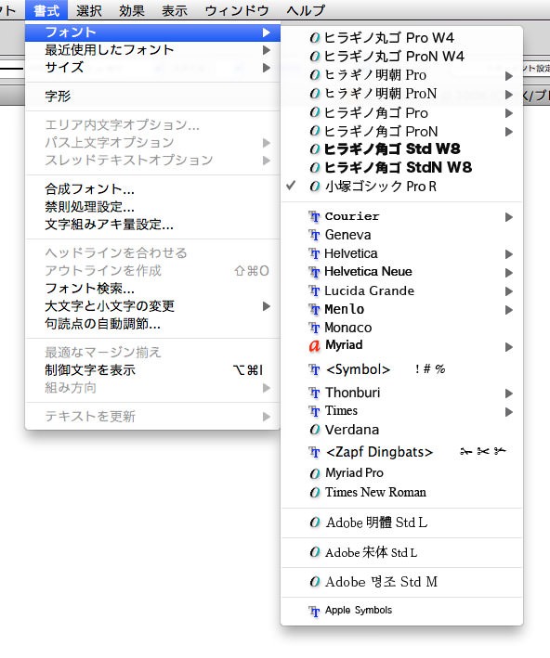Select font ヒラギノ角ゴ StdN W8

click(401, 167)
